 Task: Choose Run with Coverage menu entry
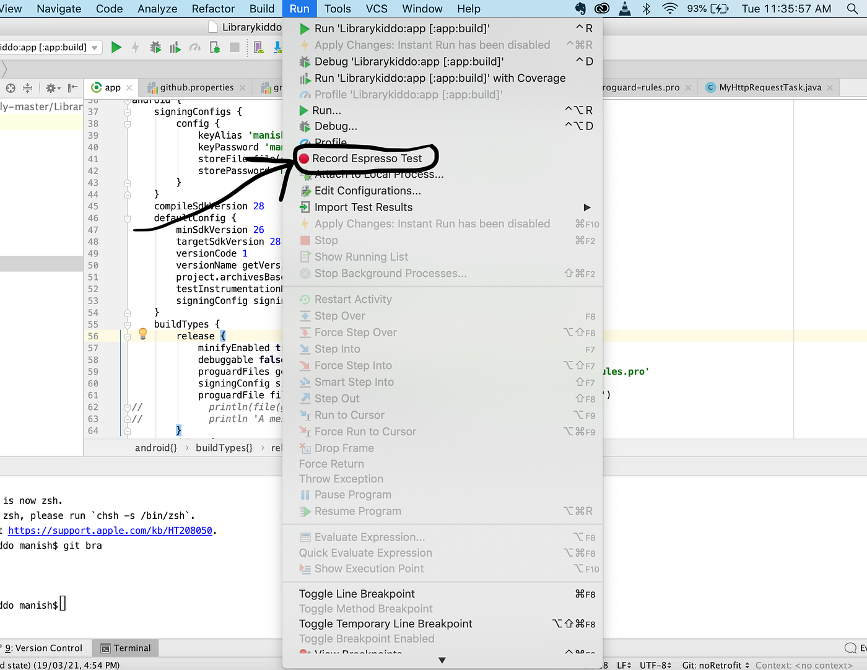click(x=442, y=78)
